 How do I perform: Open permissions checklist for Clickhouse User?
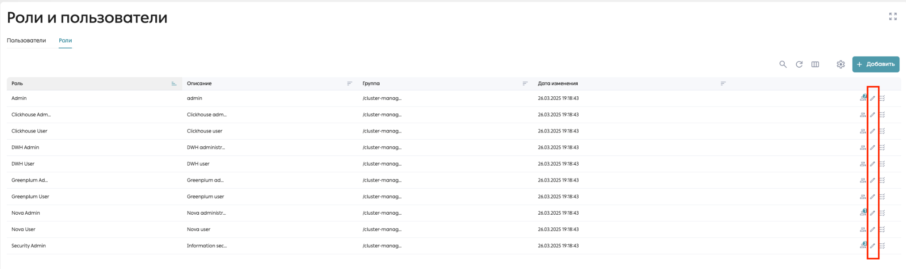882,131
